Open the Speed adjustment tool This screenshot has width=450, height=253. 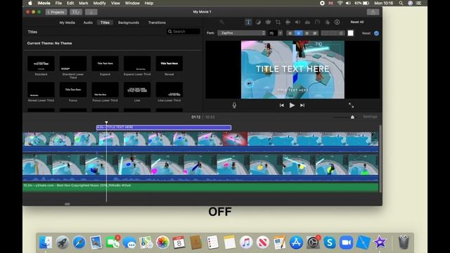(317, 22)
